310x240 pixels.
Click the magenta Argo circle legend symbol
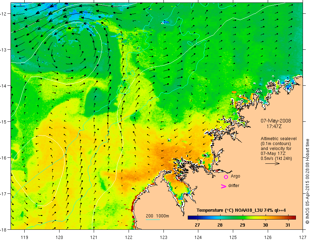[226, 177]
